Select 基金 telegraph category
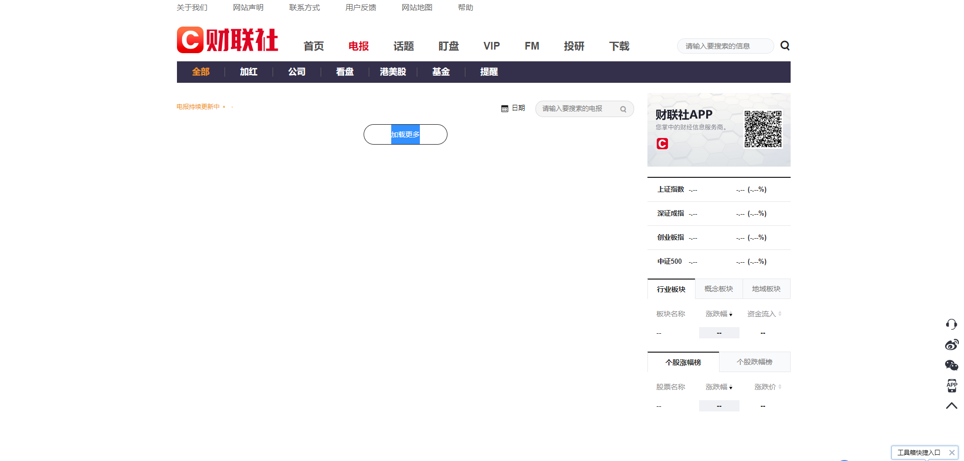Viewport: 964px width, 461px height. (x=441, y=72)
